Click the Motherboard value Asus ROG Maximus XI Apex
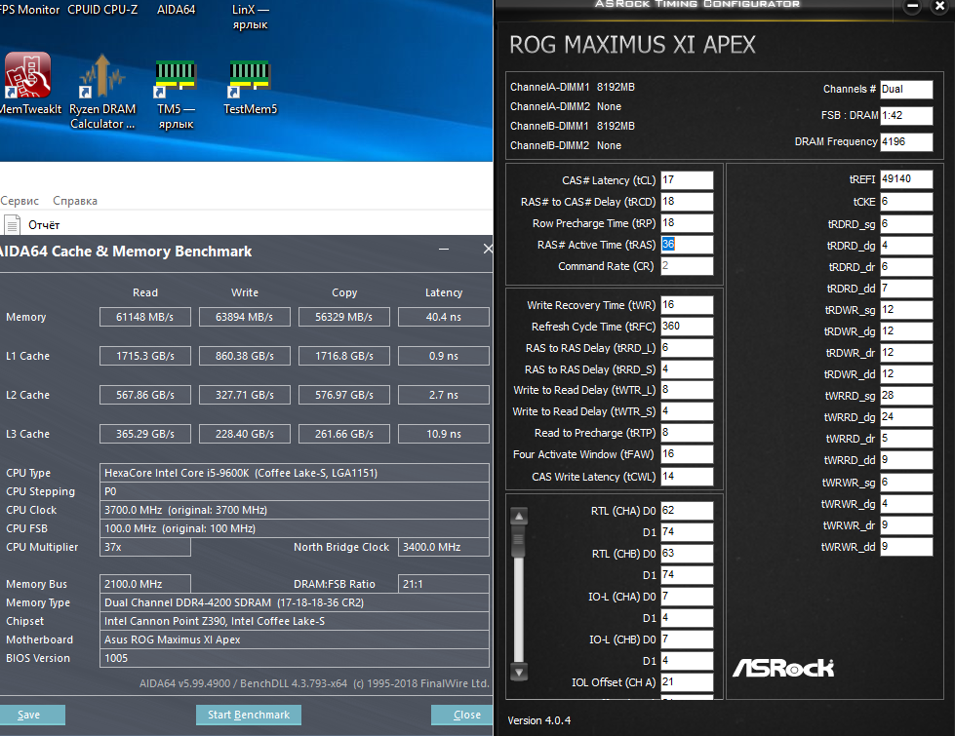 [295, 639]
